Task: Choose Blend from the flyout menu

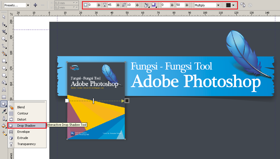Action: click(27, 107)
